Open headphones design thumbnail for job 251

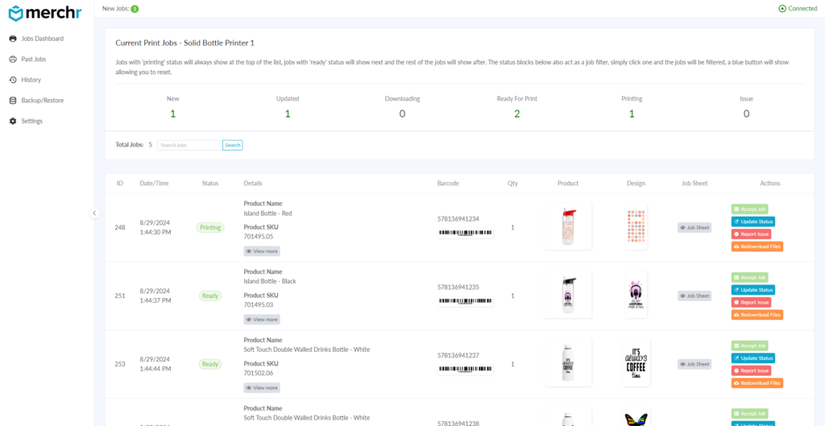[636, 295]
